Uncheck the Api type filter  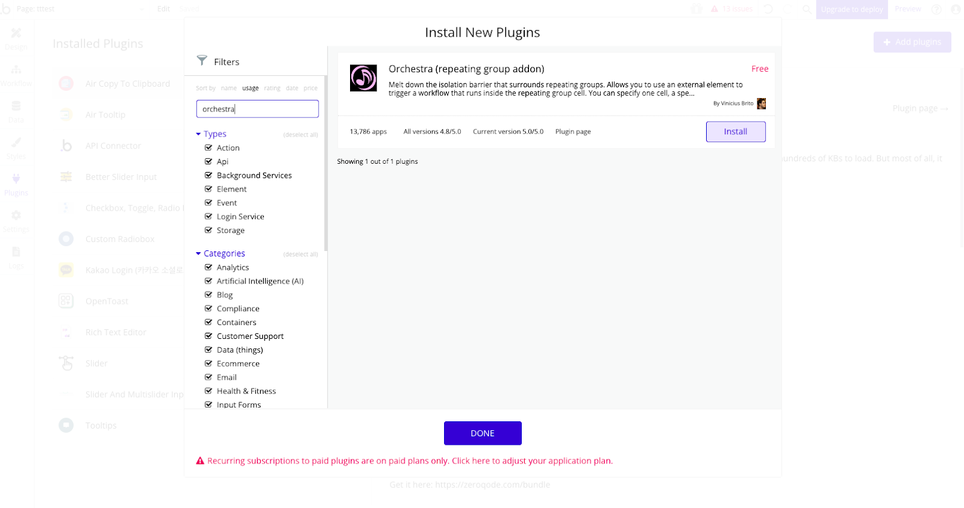pyautogui.click(x=208, y=161)
